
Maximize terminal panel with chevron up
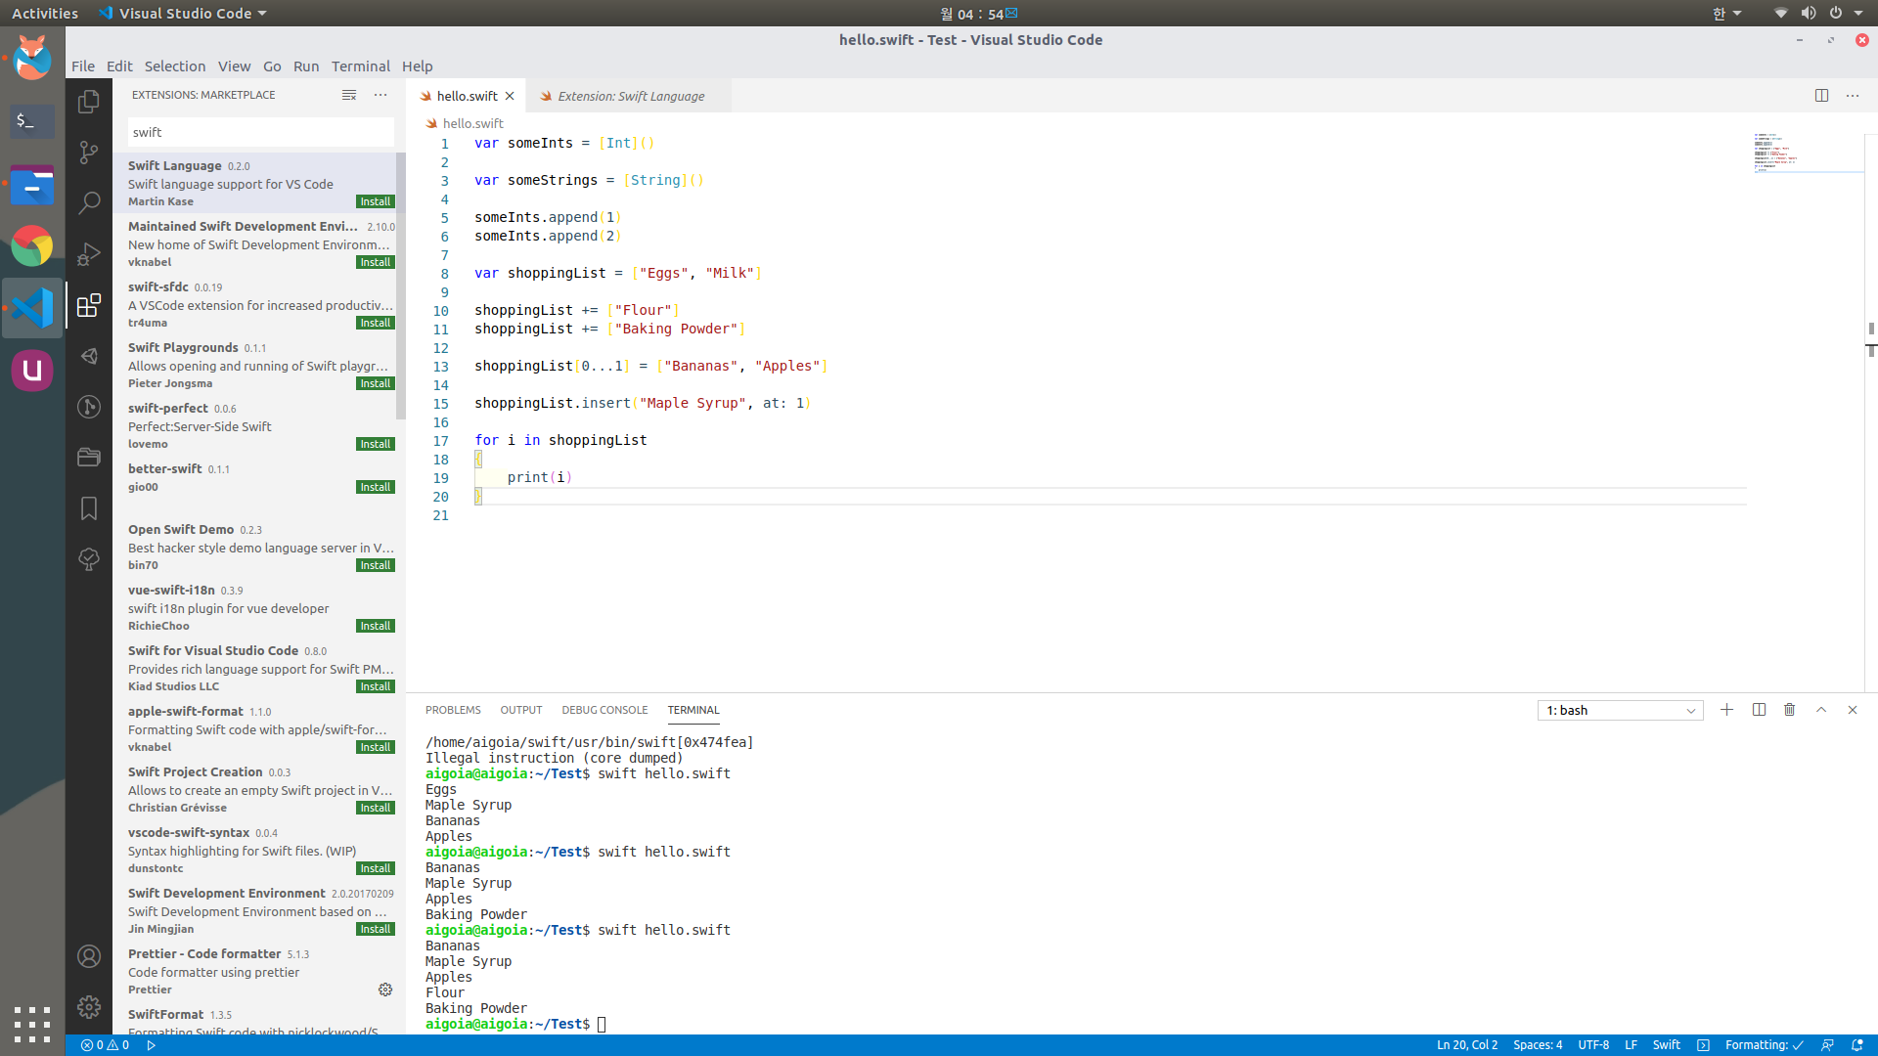tap(1821, 710)
